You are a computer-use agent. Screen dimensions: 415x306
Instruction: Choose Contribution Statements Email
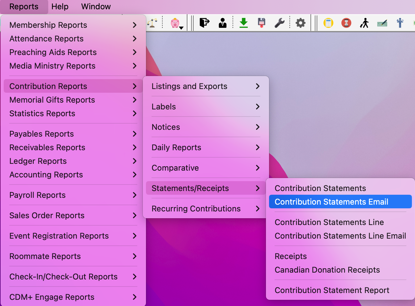pyautogui.click(x=331, y=202)
